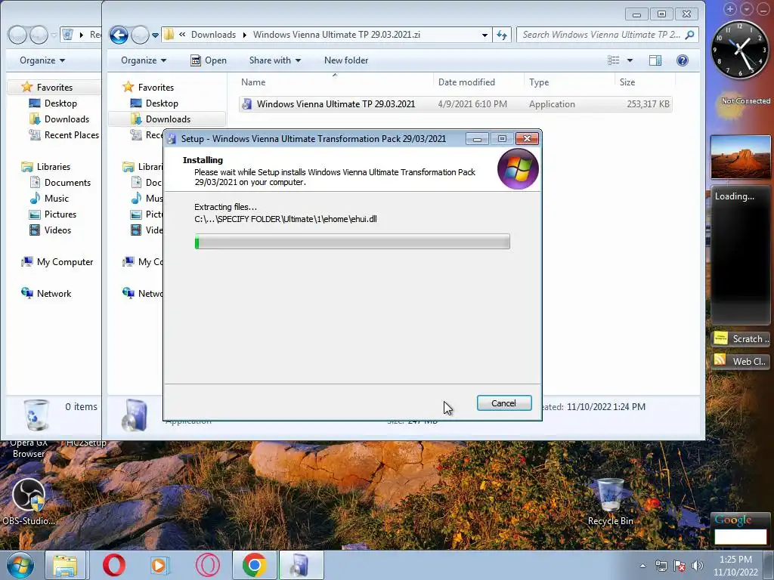The height and width of the screenshot is (580, 774).
Task: Sort files by Date modified column
Action: (466, 82)
